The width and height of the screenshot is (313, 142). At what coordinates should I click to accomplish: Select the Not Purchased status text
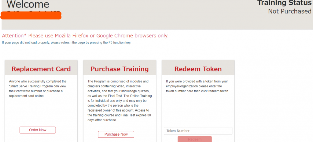(289, 11)
